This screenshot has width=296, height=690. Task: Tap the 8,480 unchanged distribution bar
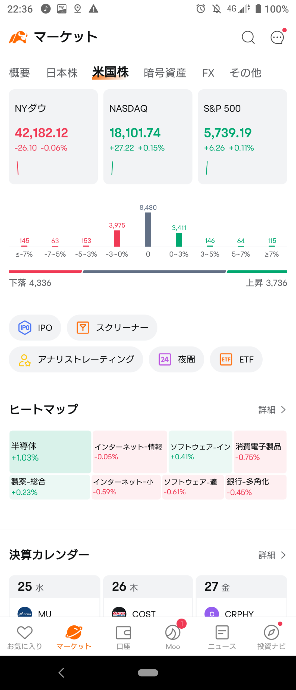pos(148,230)
